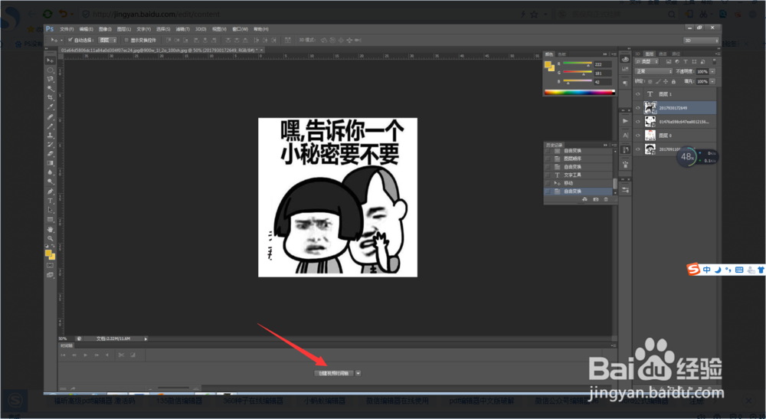Open the 图像(I) menu

[104, 29]
